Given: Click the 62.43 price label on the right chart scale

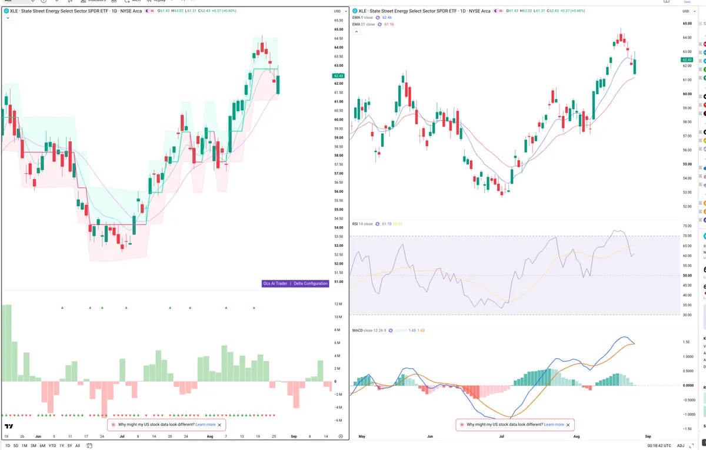Looking at the screenshot, I should point(687,59).
